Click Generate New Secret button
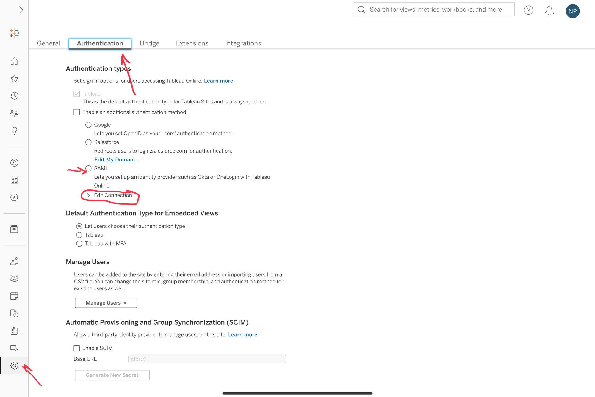Screen dimensions: 595x397 pos(112,375)
